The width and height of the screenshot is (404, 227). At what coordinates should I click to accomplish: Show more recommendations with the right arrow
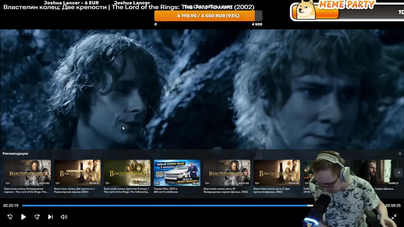point(398,172)
